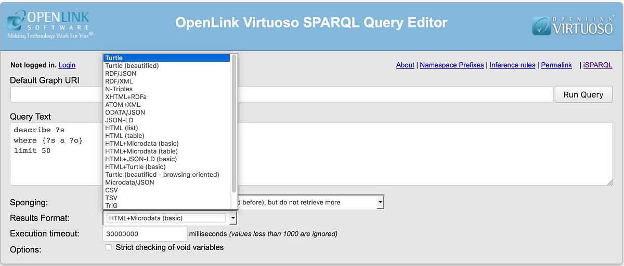Select Turtle (beautified - browsing oriented)
This screenshot has width=624, height=266.
tap(166, 175)
